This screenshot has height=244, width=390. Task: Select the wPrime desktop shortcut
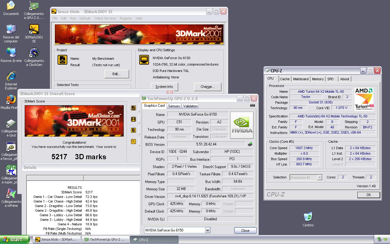coord(11,198)
